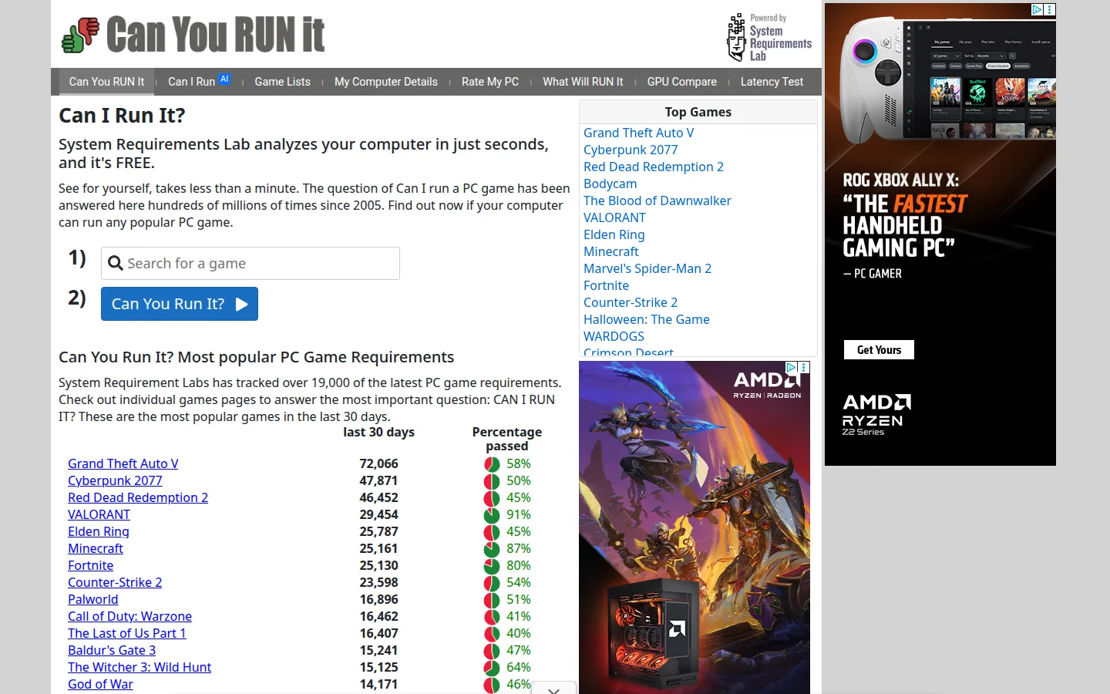Open VALORANT in popular games table
This screenshot has height=694, width=1110.
[x=99, y=514]
